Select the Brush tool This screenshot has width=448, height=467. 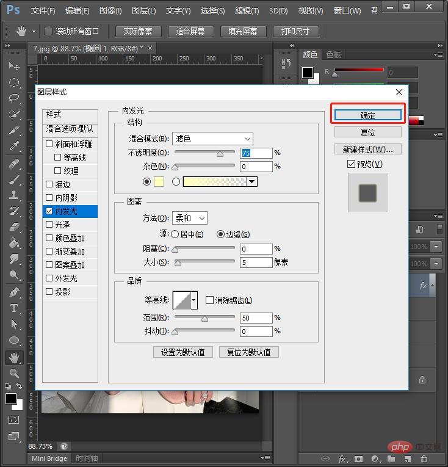pos(13,179)
